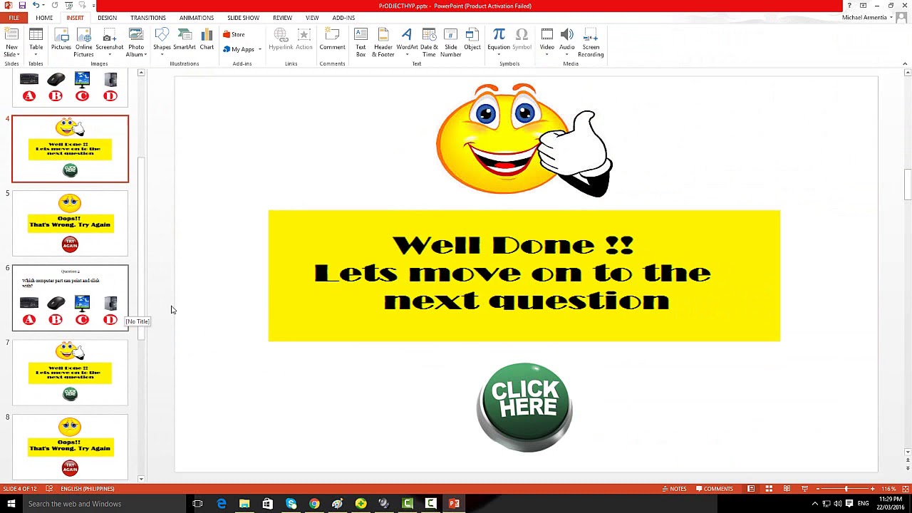Select slide 5 thumbnail Oops
This screenshot has width=912, height=513.
[70, 223]
